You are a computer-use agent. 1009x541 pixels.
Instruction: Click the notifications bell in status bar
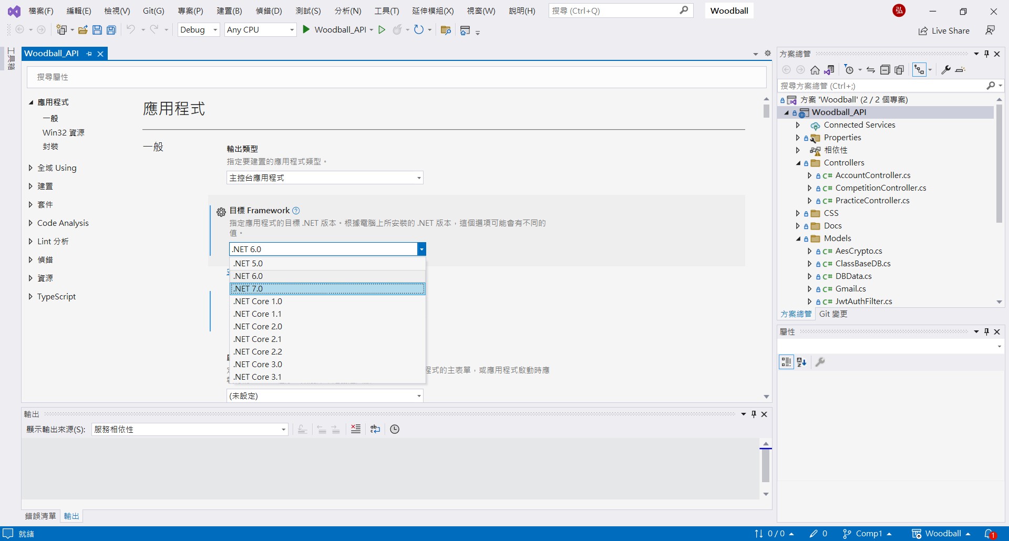(x=990, y=534)
